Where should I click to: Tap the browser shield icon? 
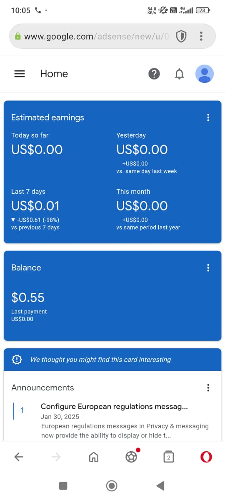(181, 36)
